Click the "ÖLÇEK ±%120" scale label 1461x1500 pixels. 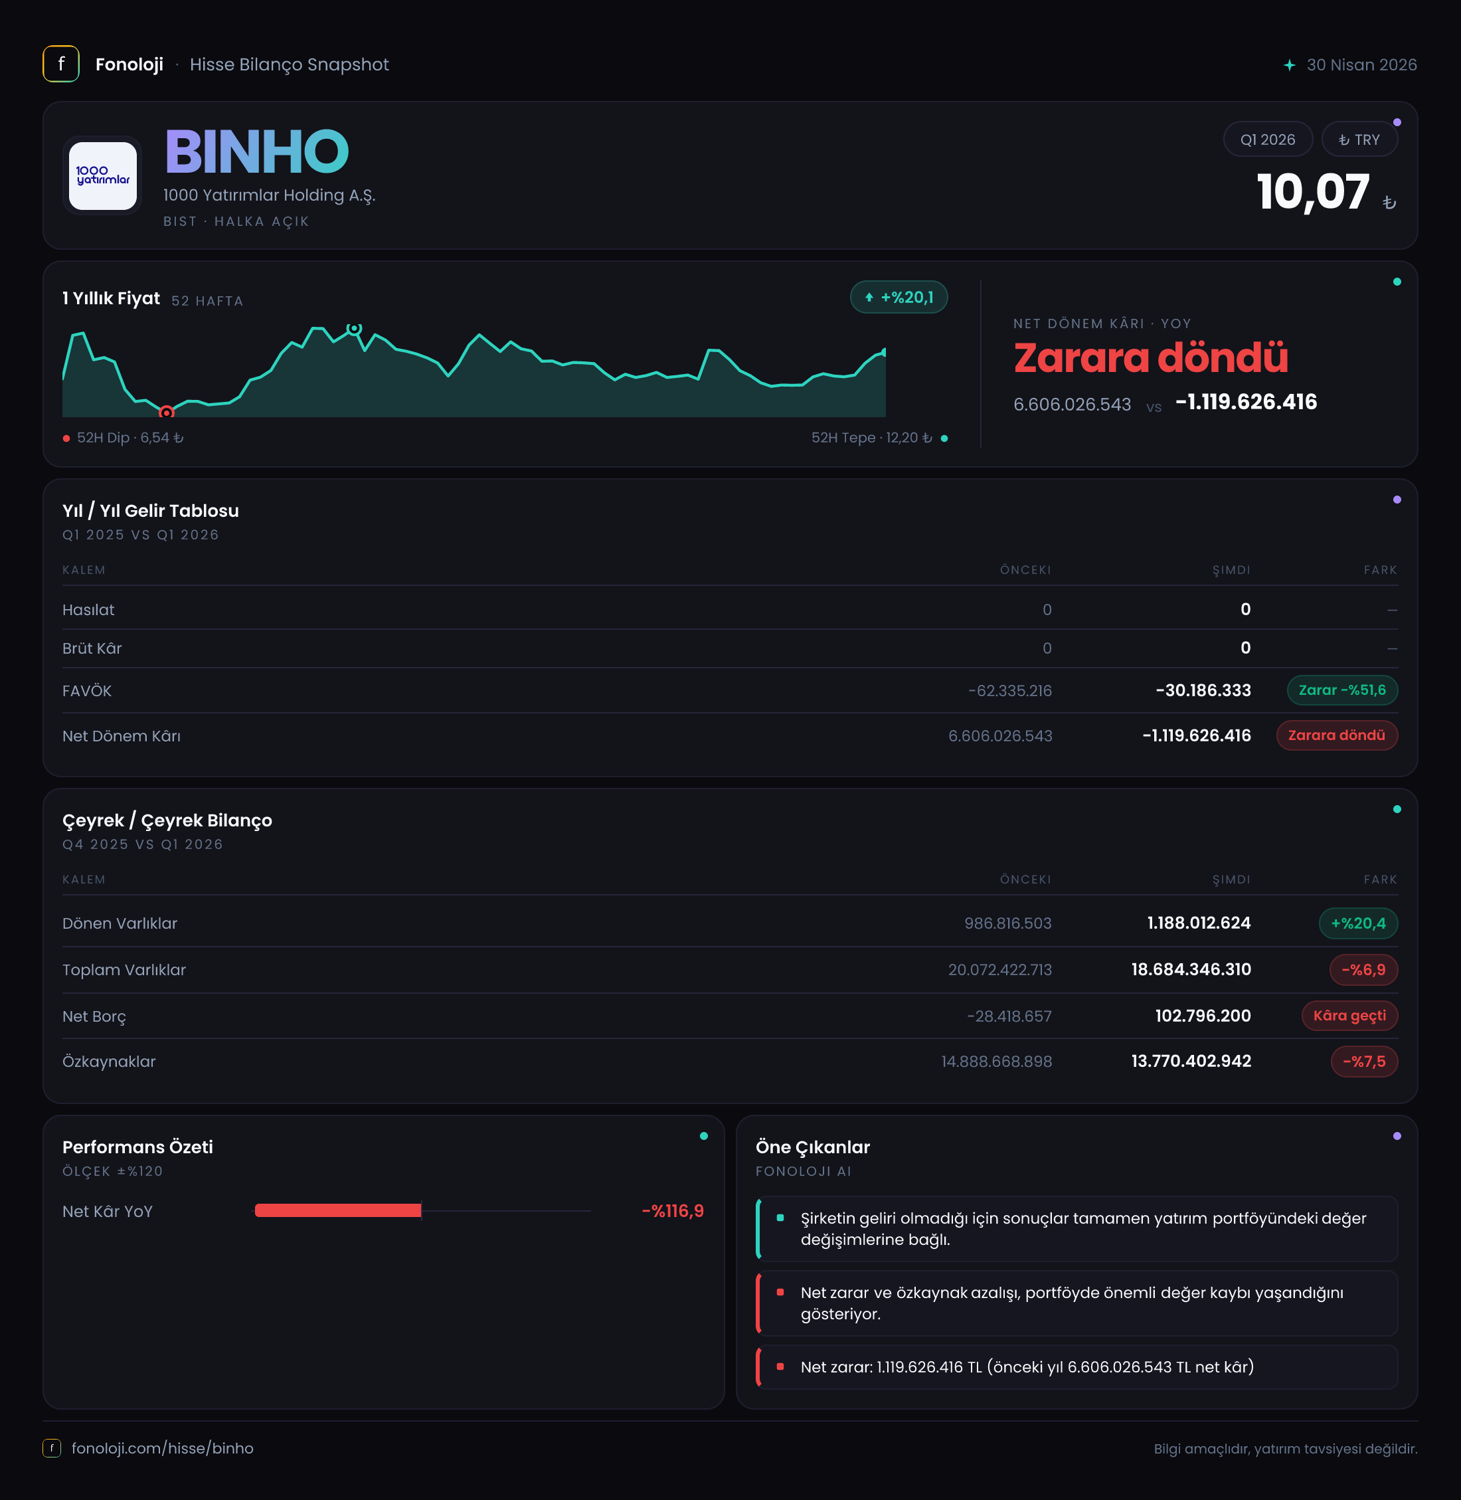point(113,1171)
